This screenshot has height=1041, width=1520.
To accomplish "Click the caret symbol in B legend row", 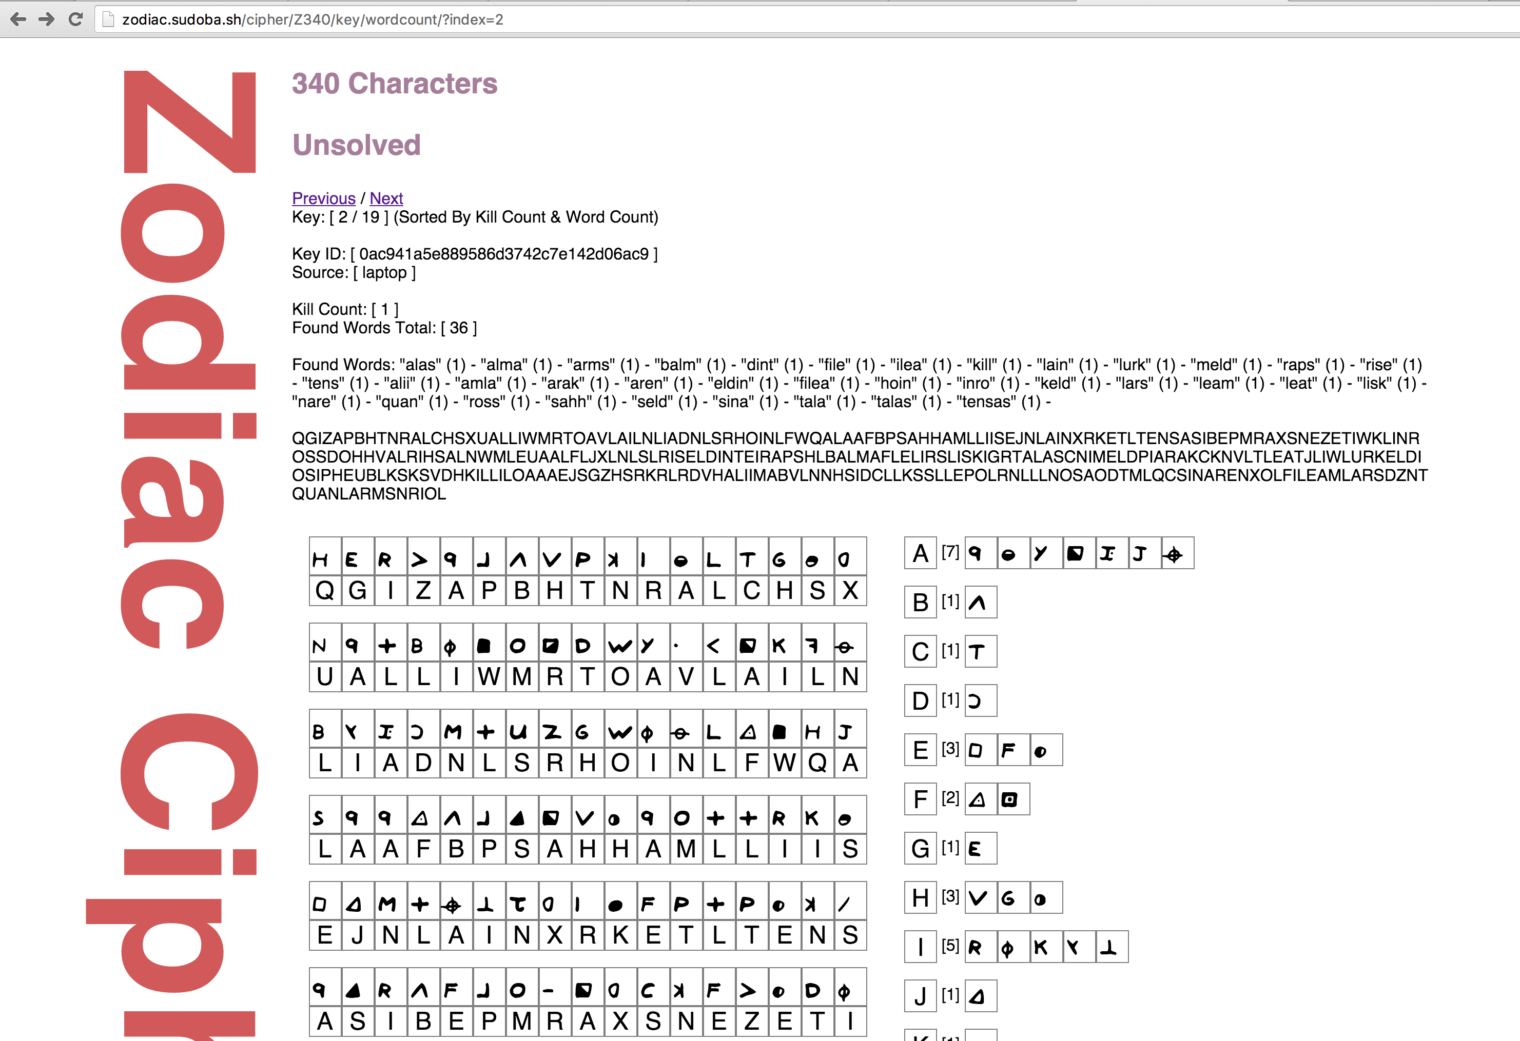I will click(x=981, y=603).
